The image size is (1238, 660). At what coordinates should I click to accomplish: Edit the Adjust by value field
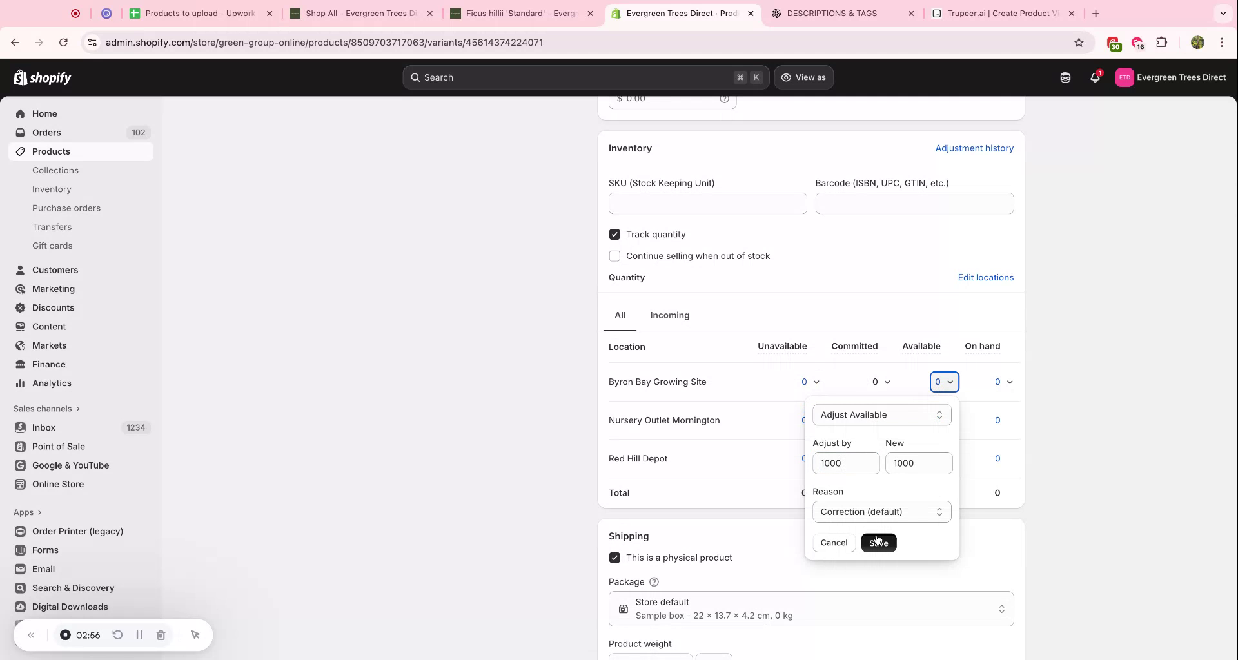pyautogui.click(x=846, y=463)
